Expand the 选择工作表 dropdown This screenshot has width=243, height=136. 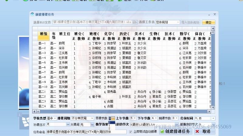point(178,22)
